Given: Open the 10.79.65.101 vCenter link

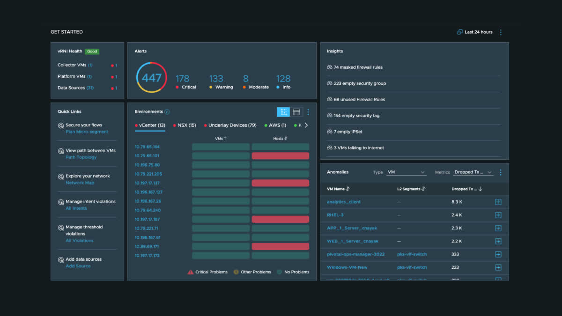Looking at the screenshot, I should coord(147,156).
